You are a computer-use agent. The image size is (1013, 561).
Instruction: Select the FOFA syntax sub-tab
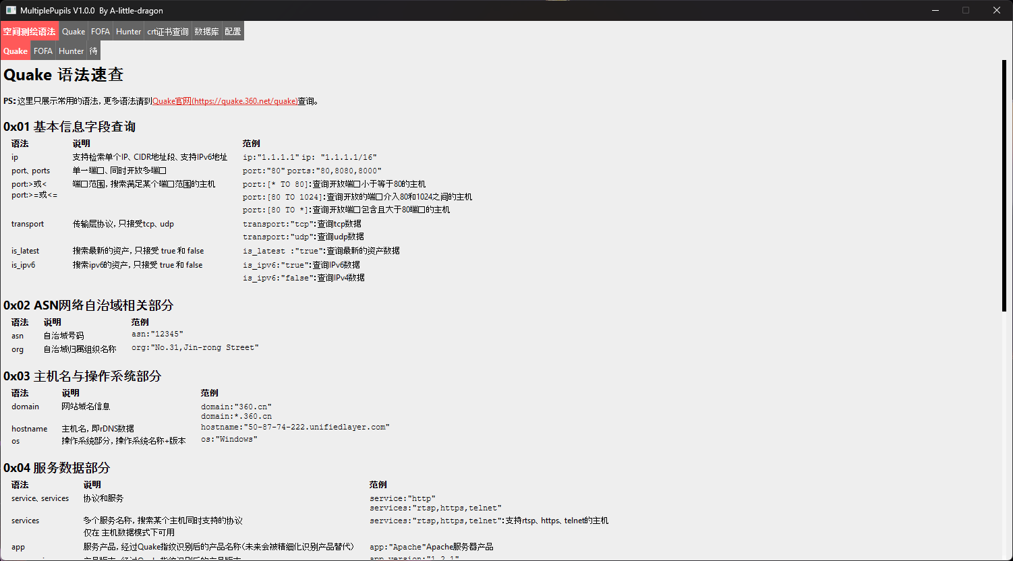click(43, 51)
